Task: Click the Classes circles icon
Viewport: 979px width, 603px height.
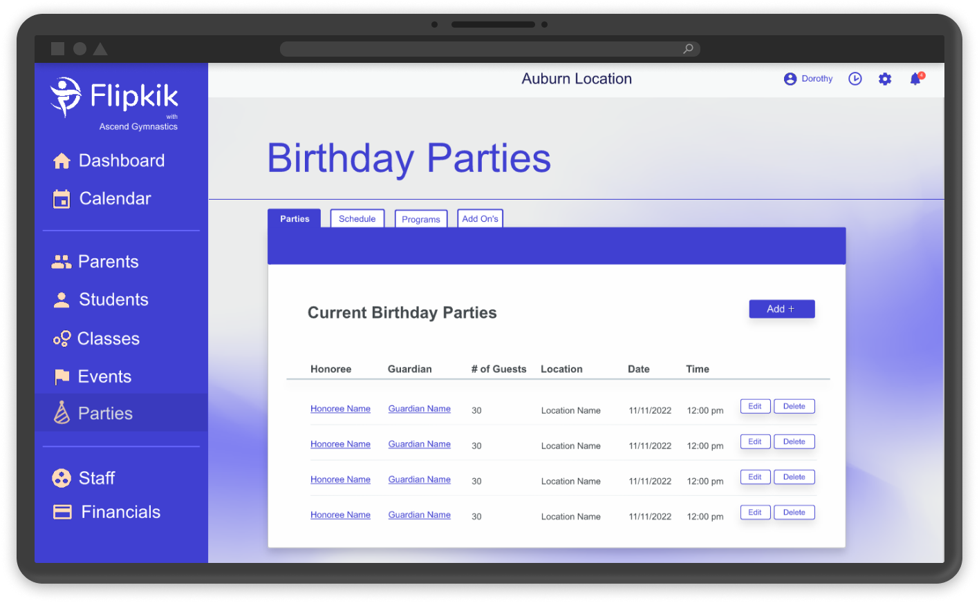Action: tap(62, 338)
